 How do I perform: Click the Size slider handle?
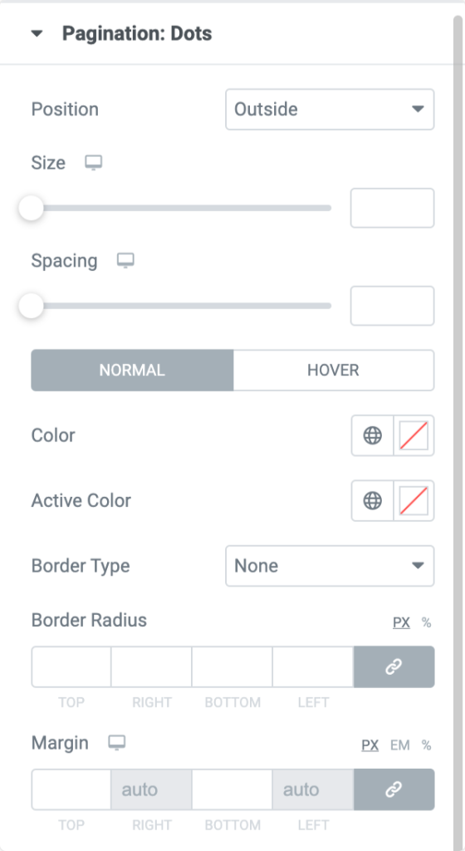point(31,208)
